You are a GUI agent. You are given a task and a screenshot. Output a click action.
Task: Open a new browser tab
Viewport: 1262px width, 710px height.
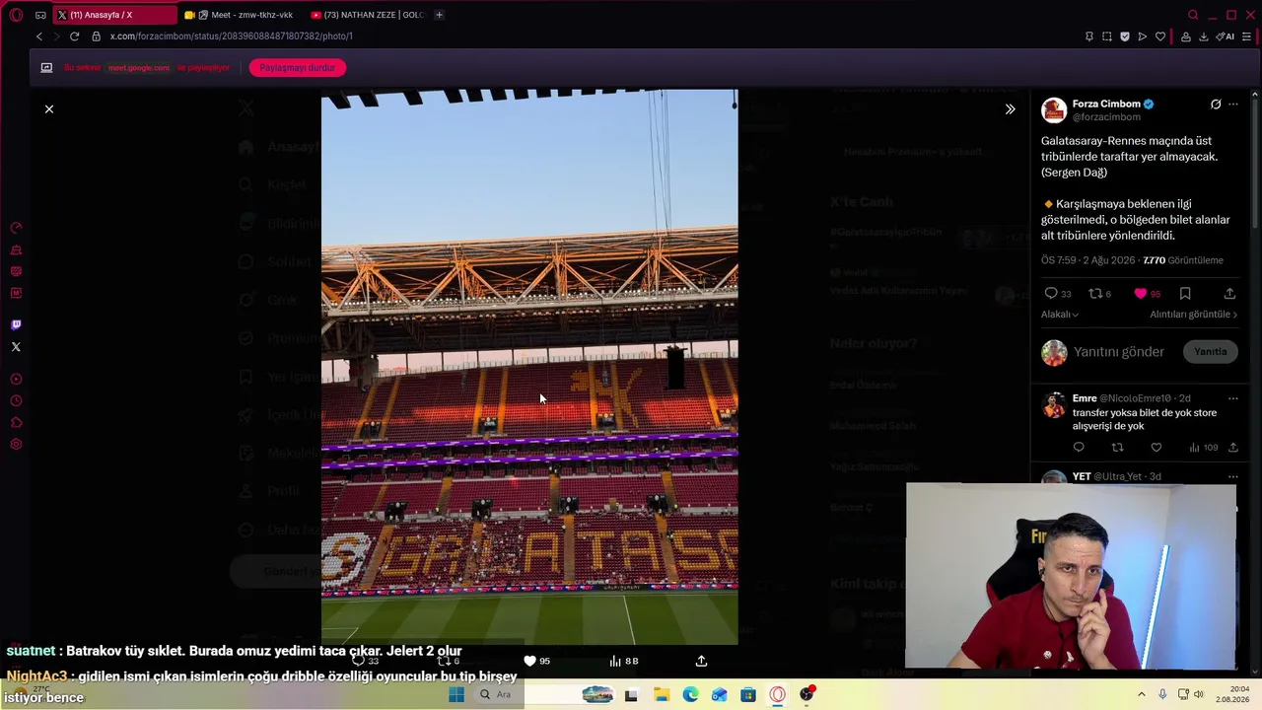pos(439,15)
